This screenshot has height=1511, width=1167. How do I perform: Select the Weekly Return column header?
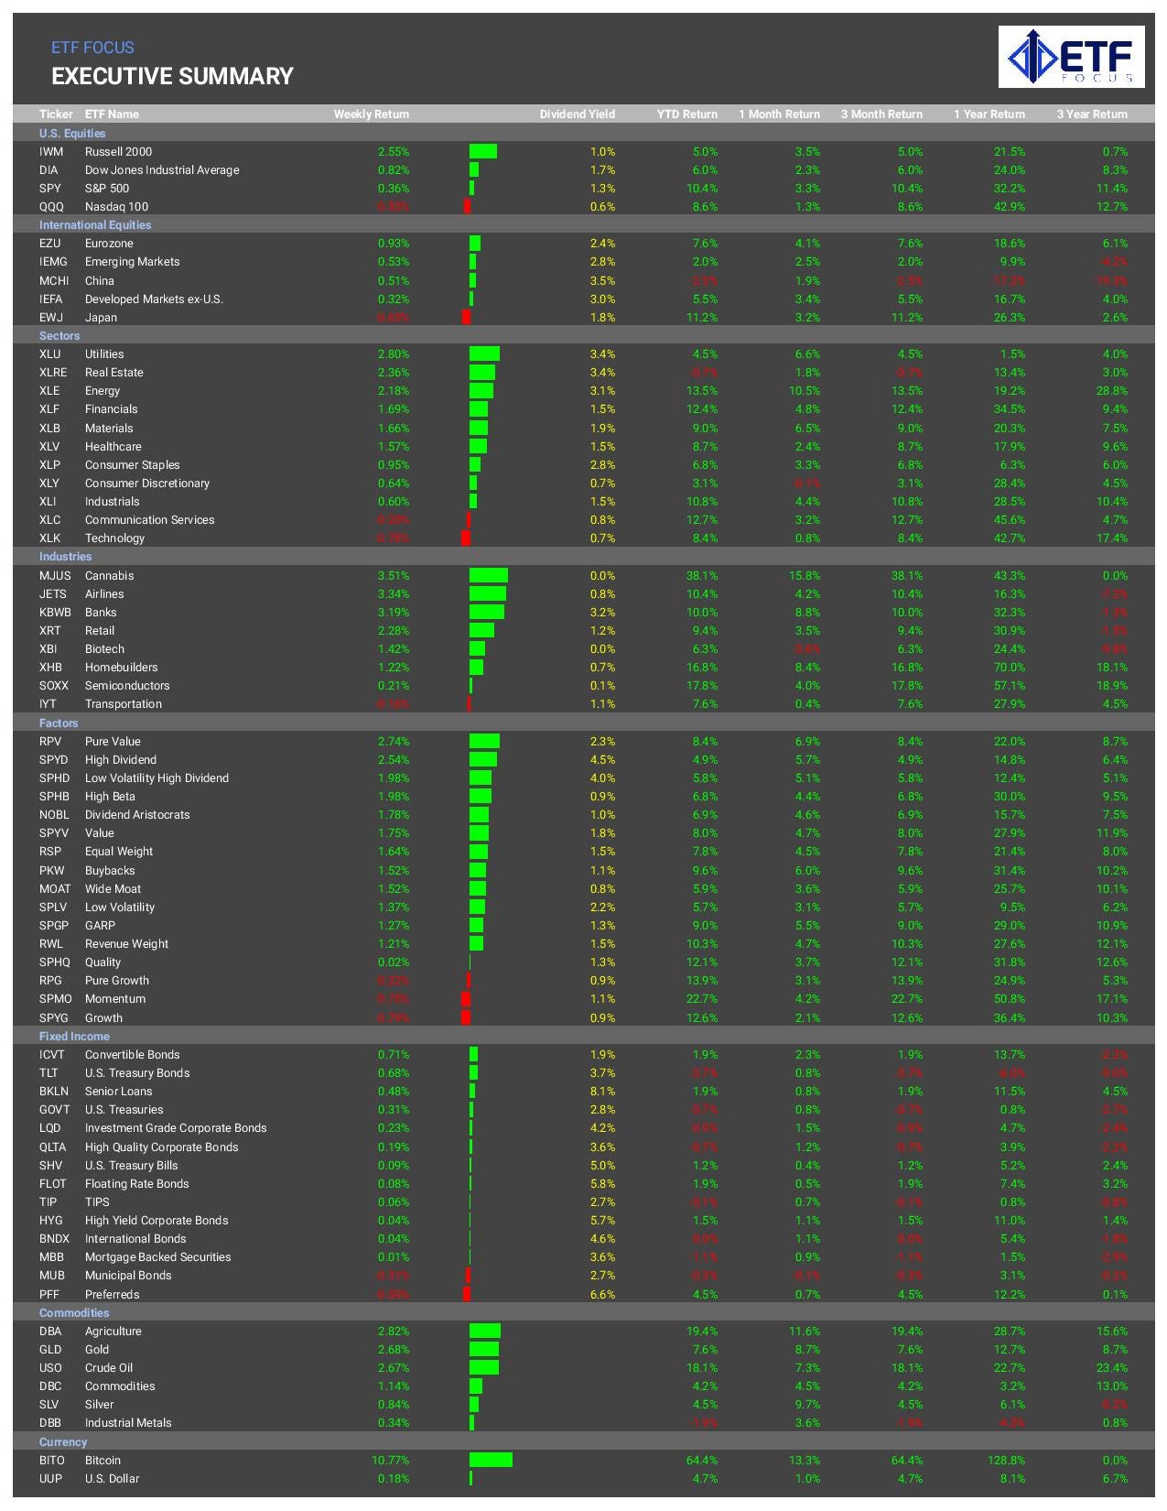click(371, 114)
